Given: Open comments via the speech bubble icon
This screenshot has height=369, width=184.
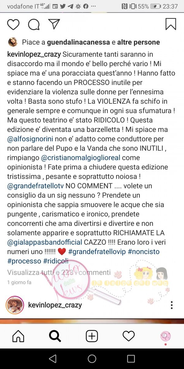Looking at the screenshot, I should (x=34, y=24).
